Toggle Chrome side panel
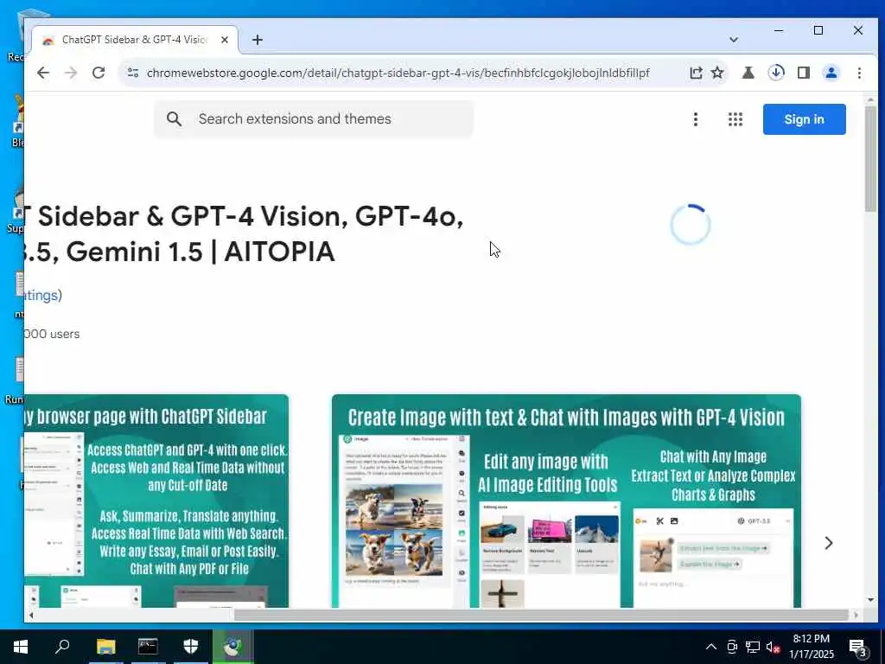 804,73
